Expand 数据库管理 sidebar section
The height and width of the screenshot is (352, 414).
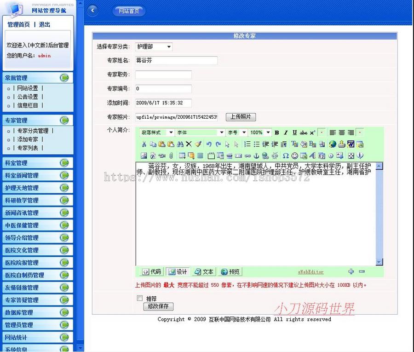pos(38,312)
